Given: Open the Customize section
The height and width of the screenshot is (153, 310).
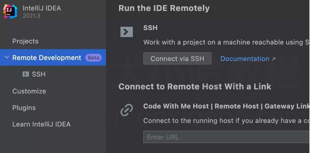Looking at the screenshot, I should tap(29, 91).
